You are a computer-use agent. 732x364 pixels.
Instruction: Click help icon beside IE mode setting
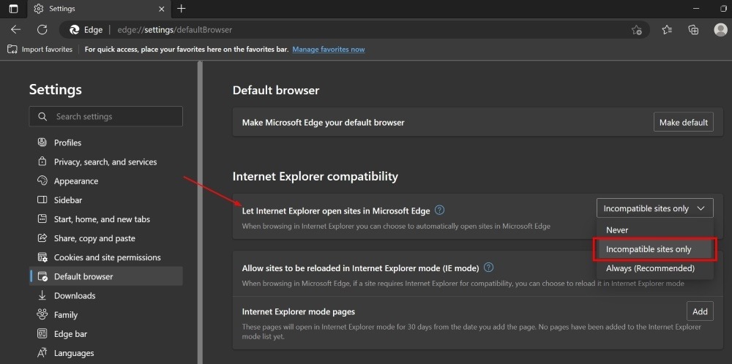click(x=489, y=268)
